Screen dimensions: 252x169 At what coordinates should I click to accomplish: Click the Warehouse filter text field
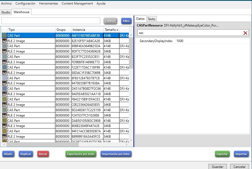click(x=51, y=21)
